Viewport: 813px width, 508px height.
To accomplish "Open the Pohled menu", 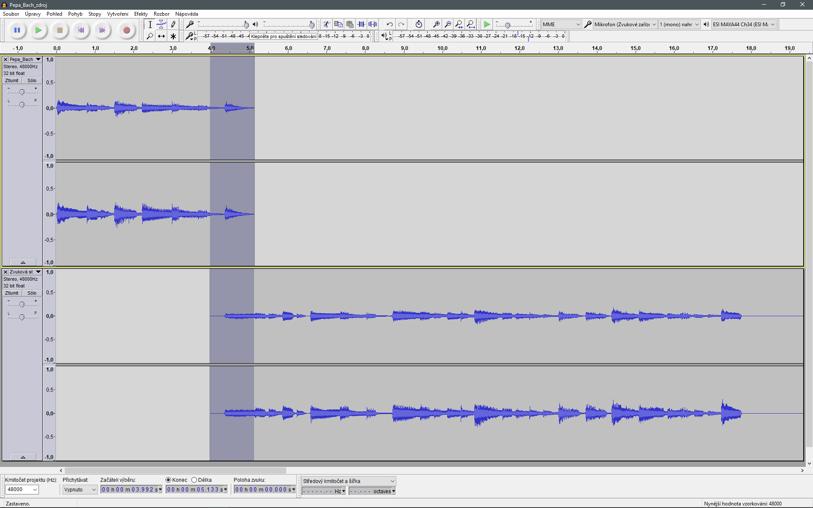I will point(54,14).
